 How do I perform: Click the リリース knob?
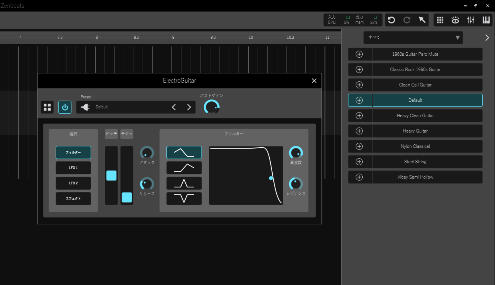[x=147, y=184]
